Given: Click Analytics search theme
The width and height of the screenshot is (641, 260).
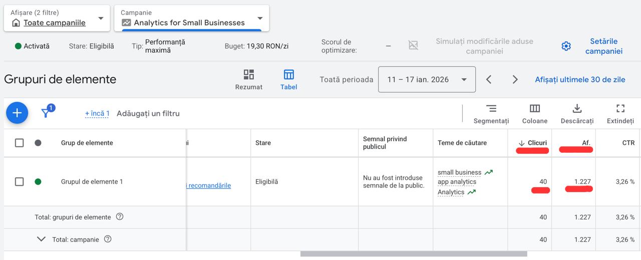Looking at the screenshot, I should 451,192.
